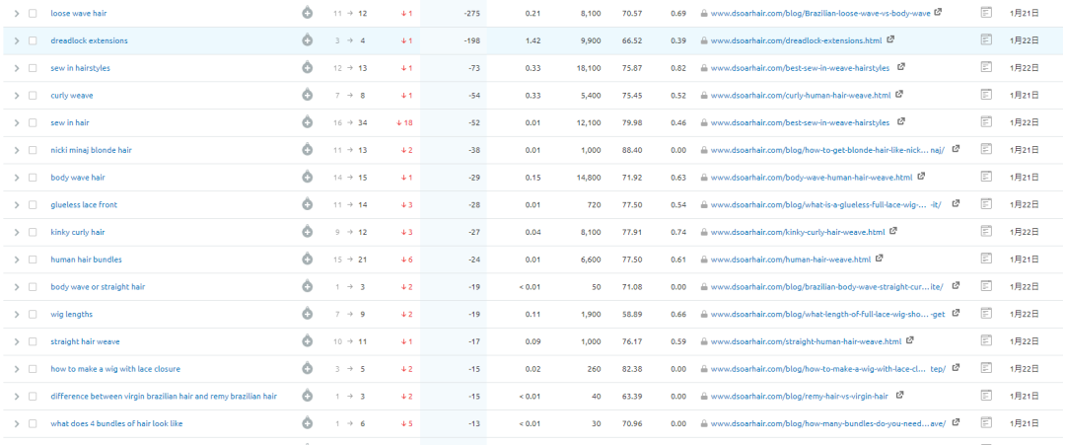Expand the body wave hair row
1065x445 pixels.
(x=17, y=178)
